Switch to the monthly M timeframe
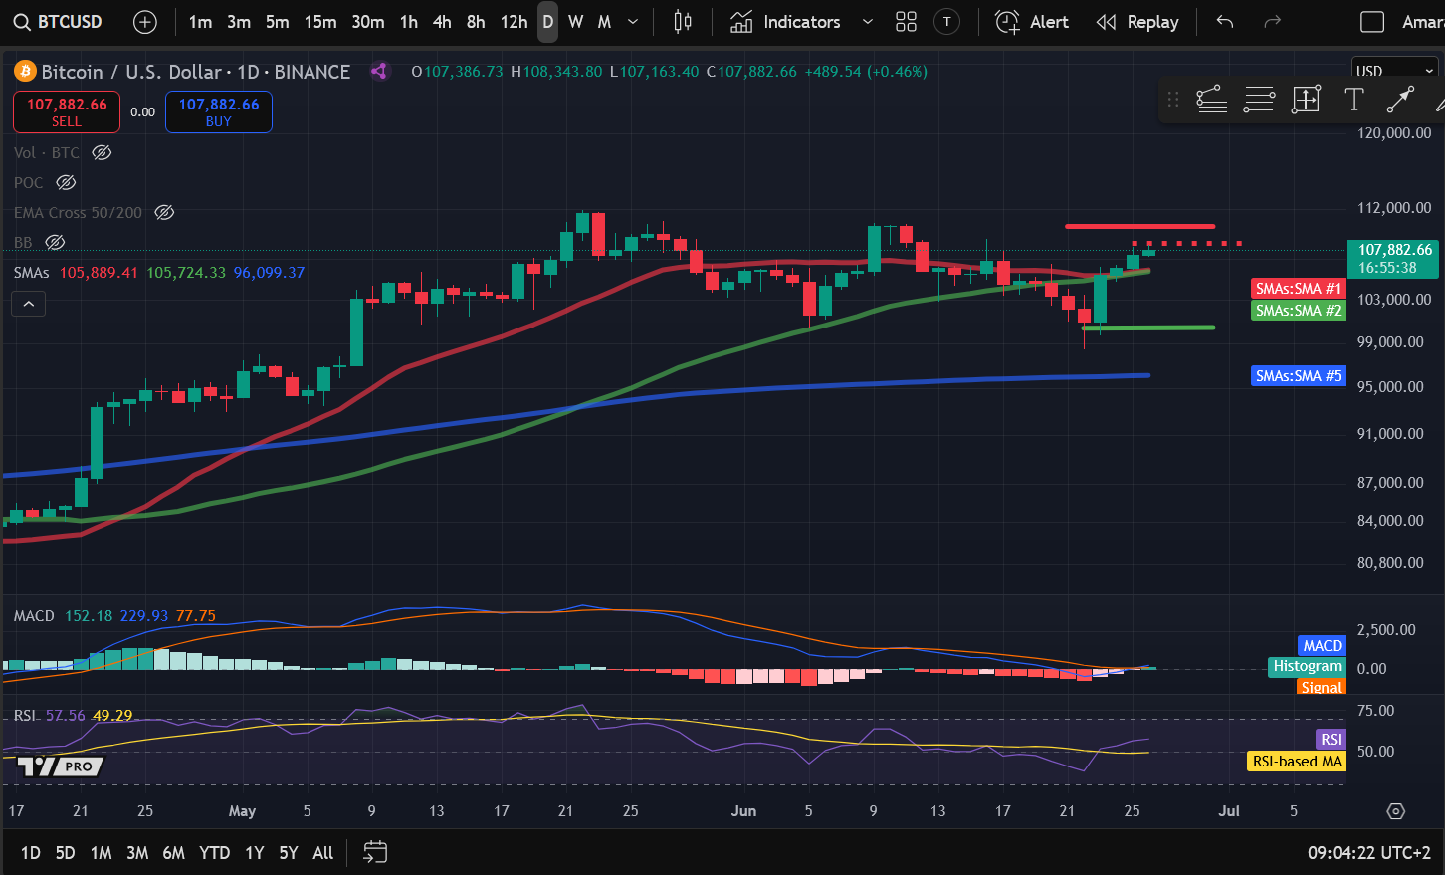This screenshot has width=1445, height=875. pyautogui.click(x=604, y=22)
